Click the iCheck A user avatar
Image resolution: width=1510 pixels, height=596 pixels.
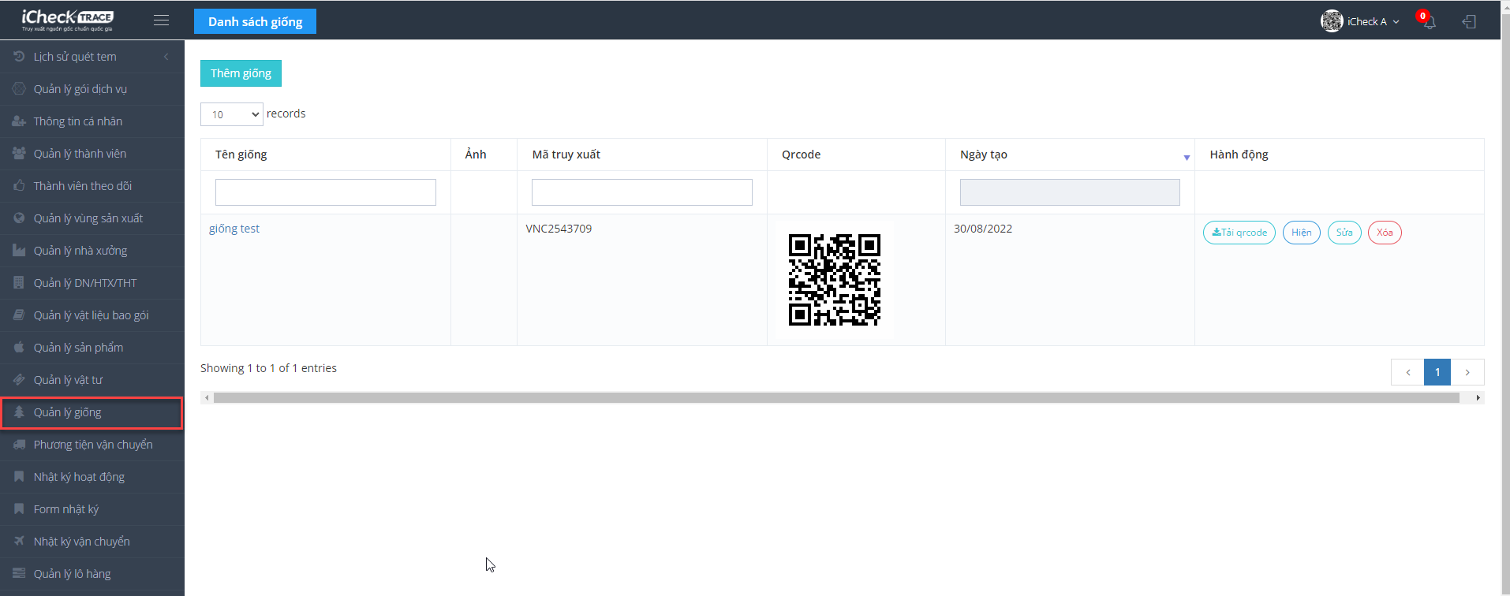tap(1332, 21)
